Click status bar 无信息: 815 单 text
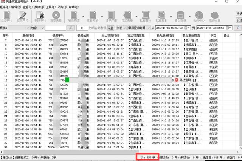242x161 pixels. point(213,158)
